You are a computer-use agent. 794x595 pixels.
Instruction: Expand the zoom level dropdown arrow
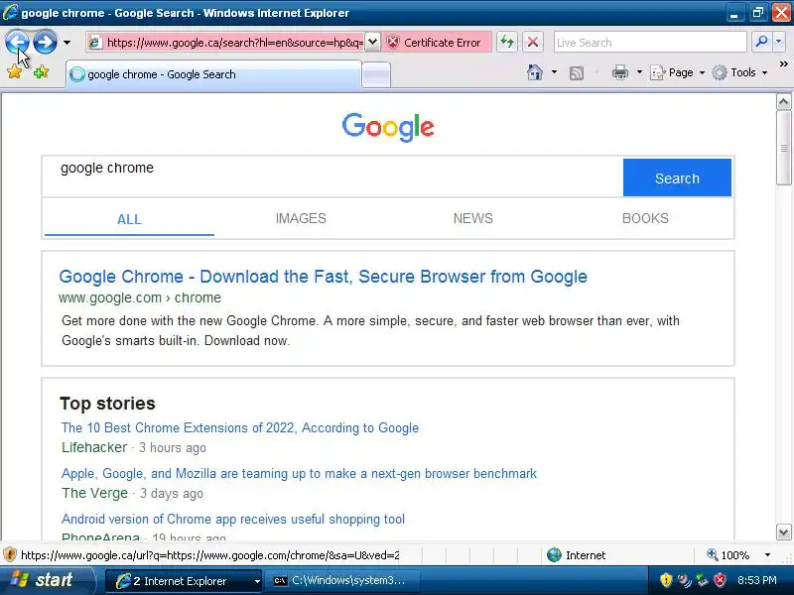coord(767,555)
